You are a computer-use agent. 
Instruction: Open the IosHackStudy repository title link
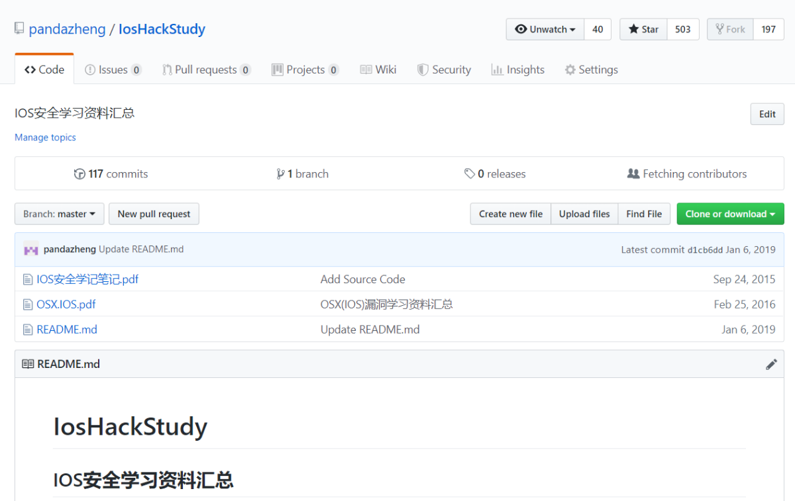[x=162, y=29]
